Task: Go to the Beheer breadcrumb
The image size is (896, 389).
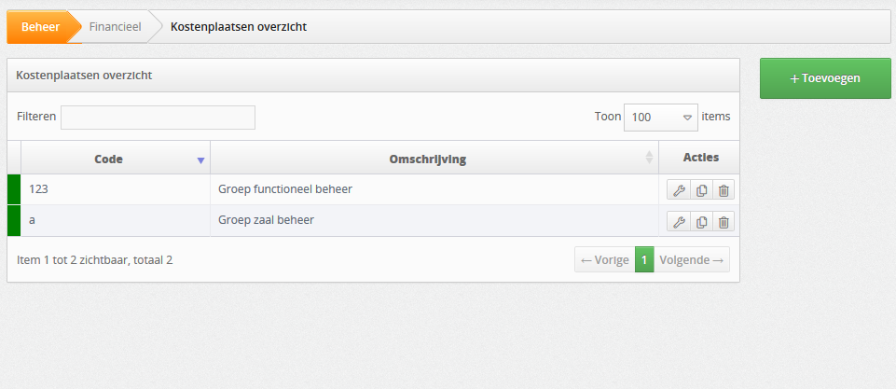Action: click(x=41, y=26)
